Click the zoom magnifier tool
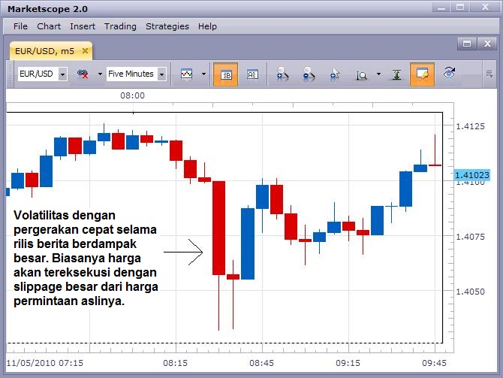This screenshot has height=378, width=503. point(361,74)
